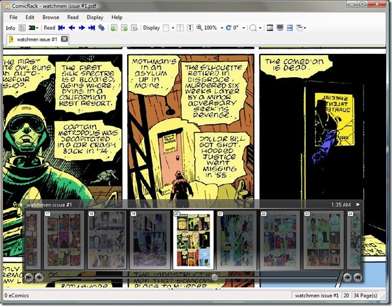The height and width of the screenshot is (306, 392).
Task: Click the page layout icon next to Display
Action: 165,28
